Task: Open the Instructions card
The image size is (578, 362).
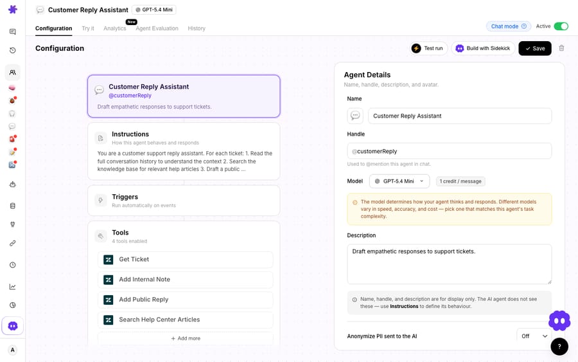Action: pos(184,152)
